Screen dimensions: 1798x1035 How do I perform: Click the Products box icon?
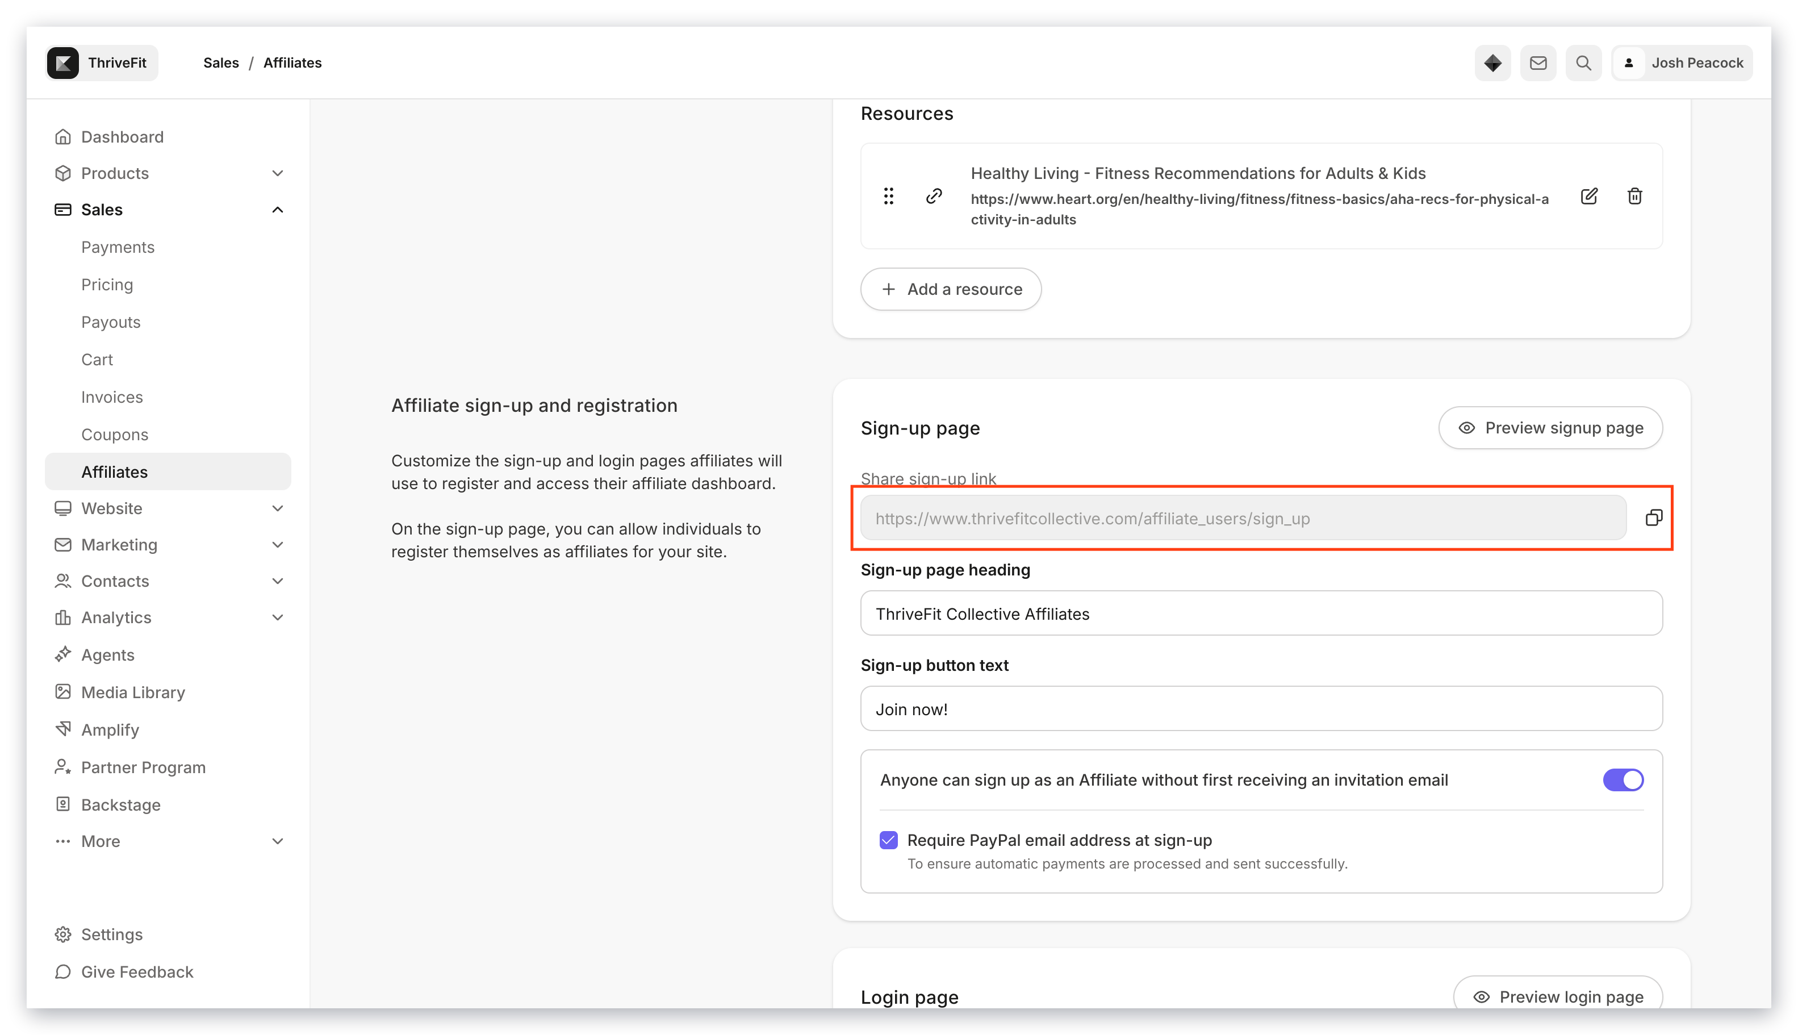pyautogui.click(x=63, y=173)
